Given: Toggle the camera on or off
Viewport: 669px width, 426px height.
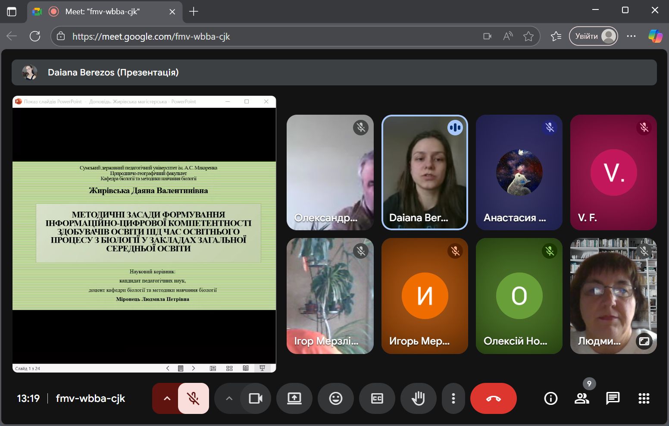Looking at the screenshot, I should 256,398.
